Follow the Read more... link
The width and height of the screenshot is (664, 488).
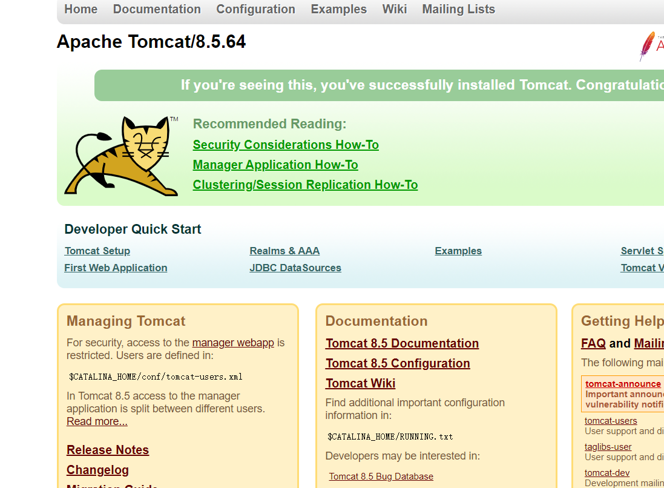tap(97, 421)
